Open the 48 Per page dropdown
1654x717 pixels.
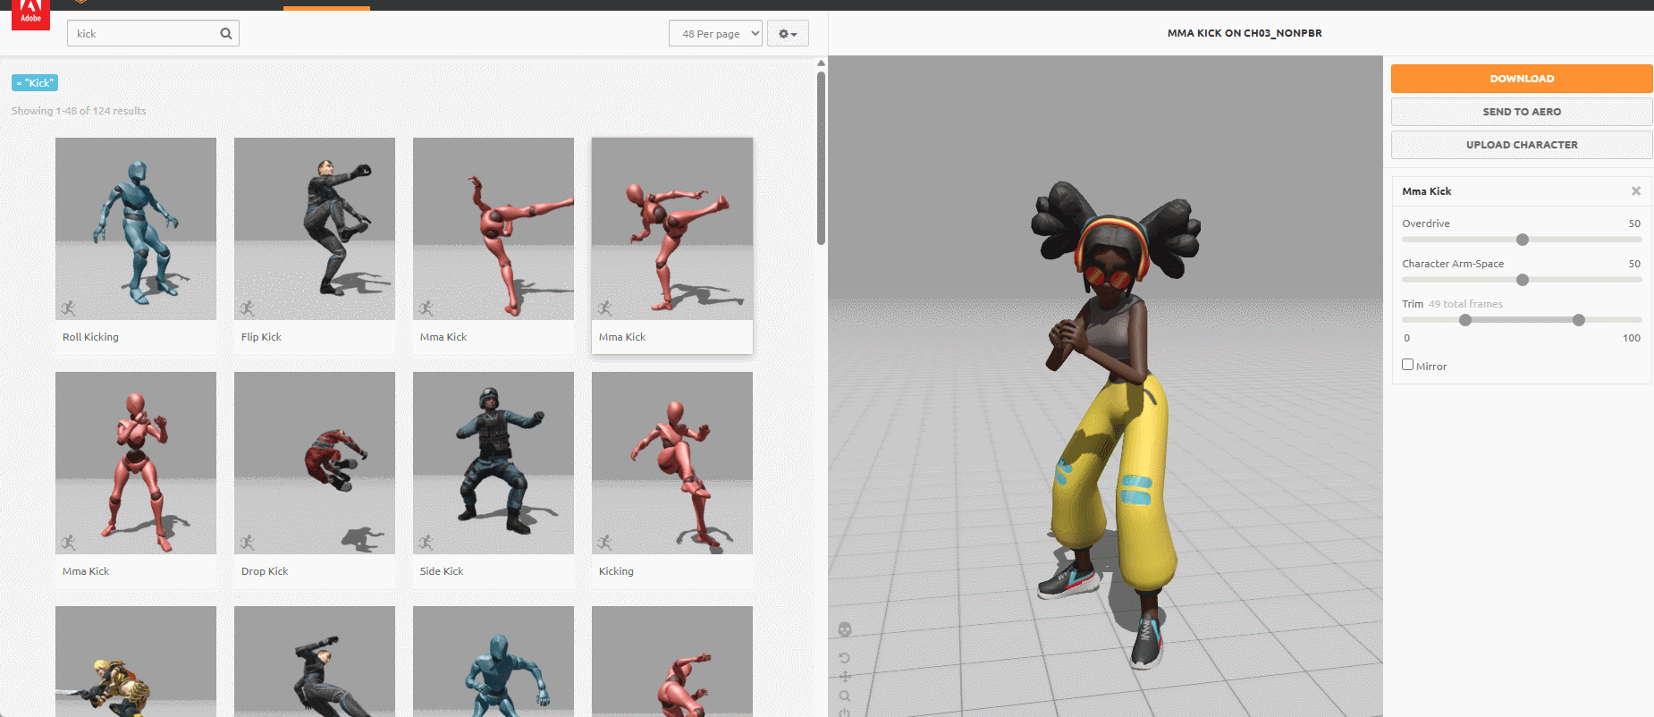715,34
